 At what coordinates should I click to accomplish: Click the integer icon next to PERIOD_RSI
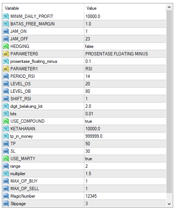click(6, 76)
